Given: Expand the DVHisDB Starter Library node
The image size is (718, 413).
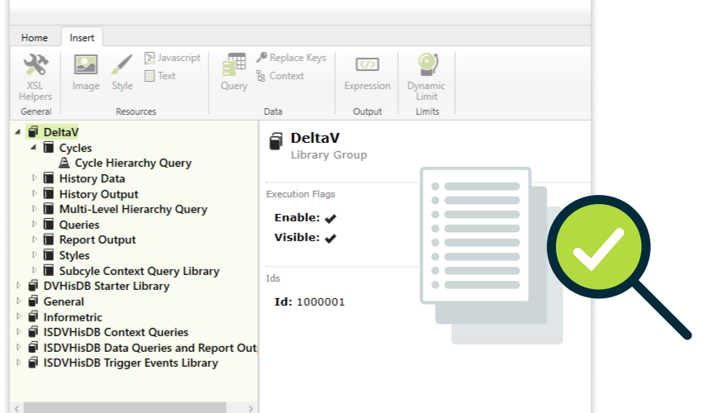Looking at the screenshot, I should 19,286.
